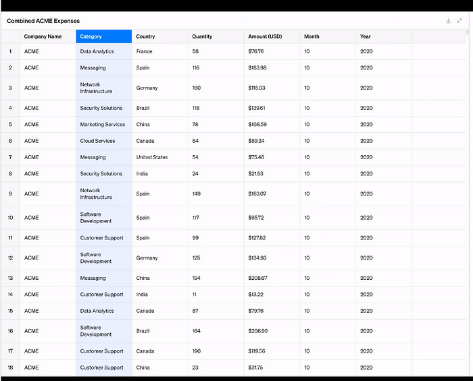Select the Year column header
This screenshot has height=381, width=473.
click(x=384, y=36)
